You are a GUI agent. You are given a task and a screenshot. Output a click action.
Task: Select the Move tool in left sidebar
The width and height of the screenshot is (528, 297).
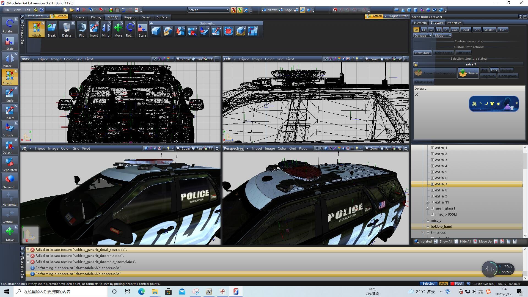tap(10, 234)
